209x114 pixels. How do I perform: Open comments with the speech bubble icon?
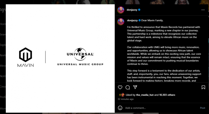[x=128, y=87]
